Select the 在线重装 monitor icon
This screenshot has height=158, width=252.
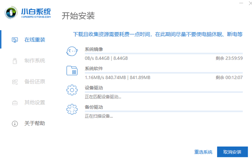(x=15, y=40)
